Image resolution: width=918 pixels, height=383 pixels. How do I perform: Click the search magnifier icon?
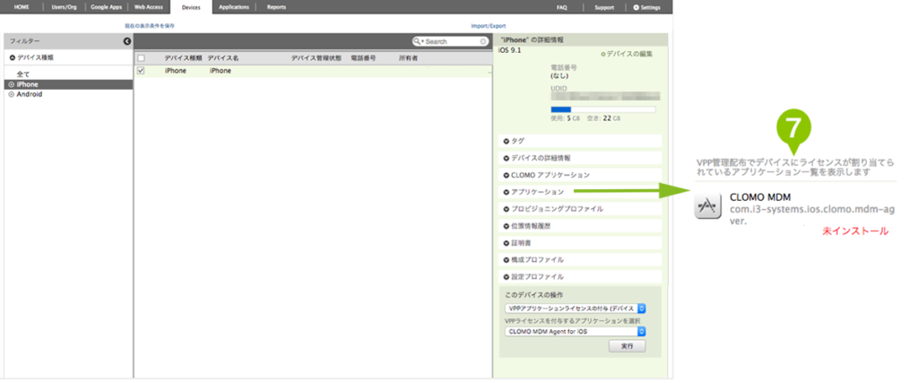tap(418, 41)
